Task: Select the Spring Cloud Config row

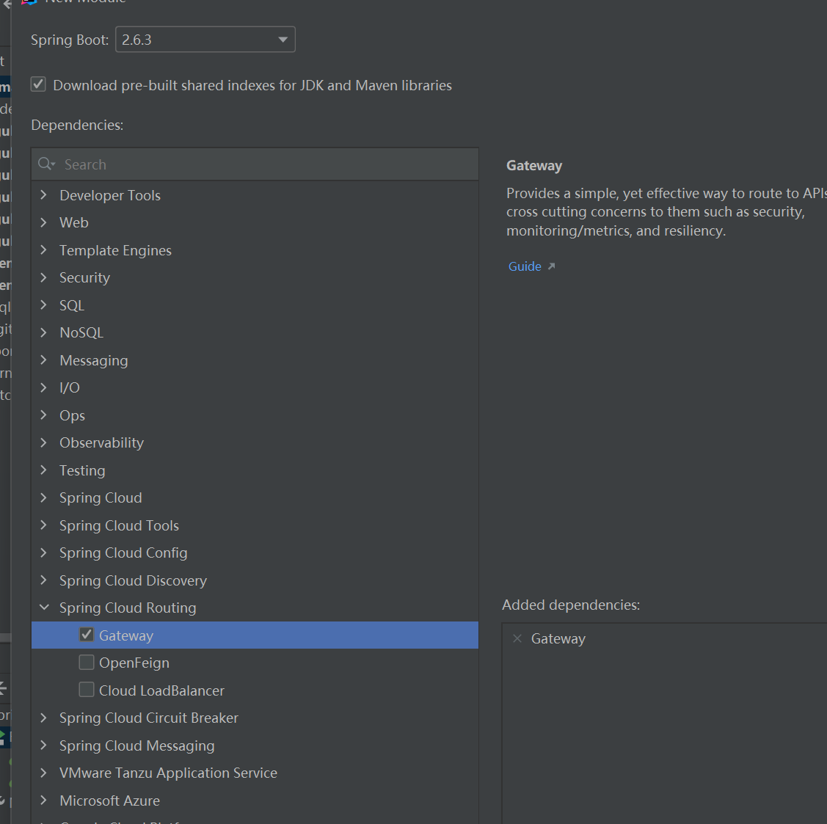Action: click(x=255, y=553)
